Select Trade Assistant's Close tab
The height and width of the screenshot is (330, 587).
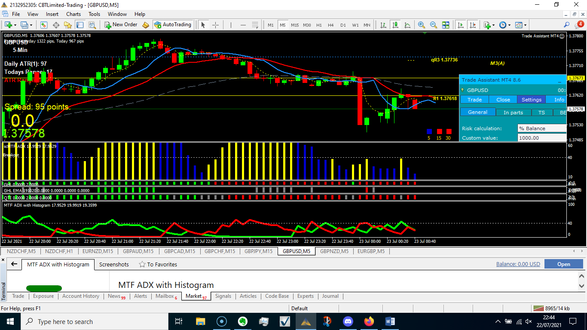503,100
